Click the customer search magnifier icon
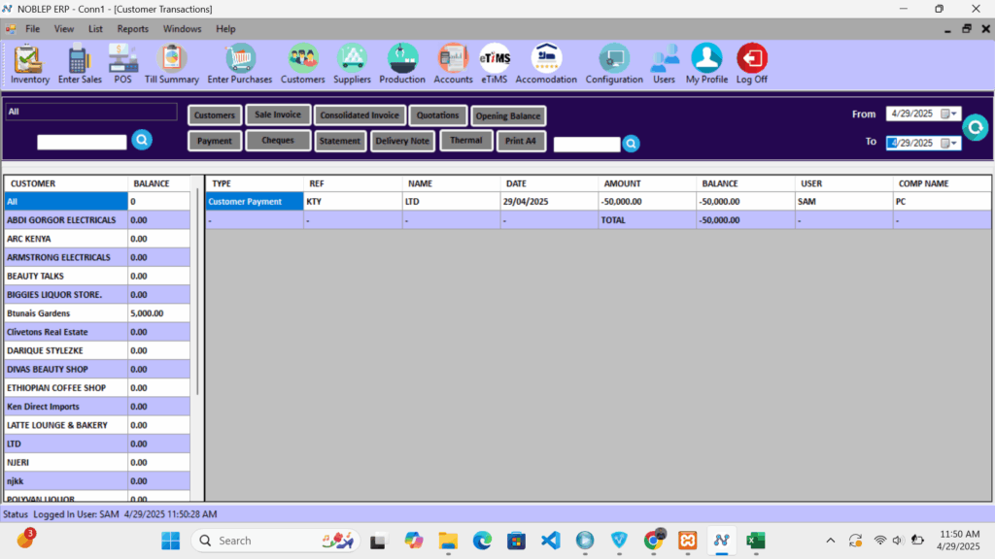This screenshot has height=559, width=995. click(142, 140)
